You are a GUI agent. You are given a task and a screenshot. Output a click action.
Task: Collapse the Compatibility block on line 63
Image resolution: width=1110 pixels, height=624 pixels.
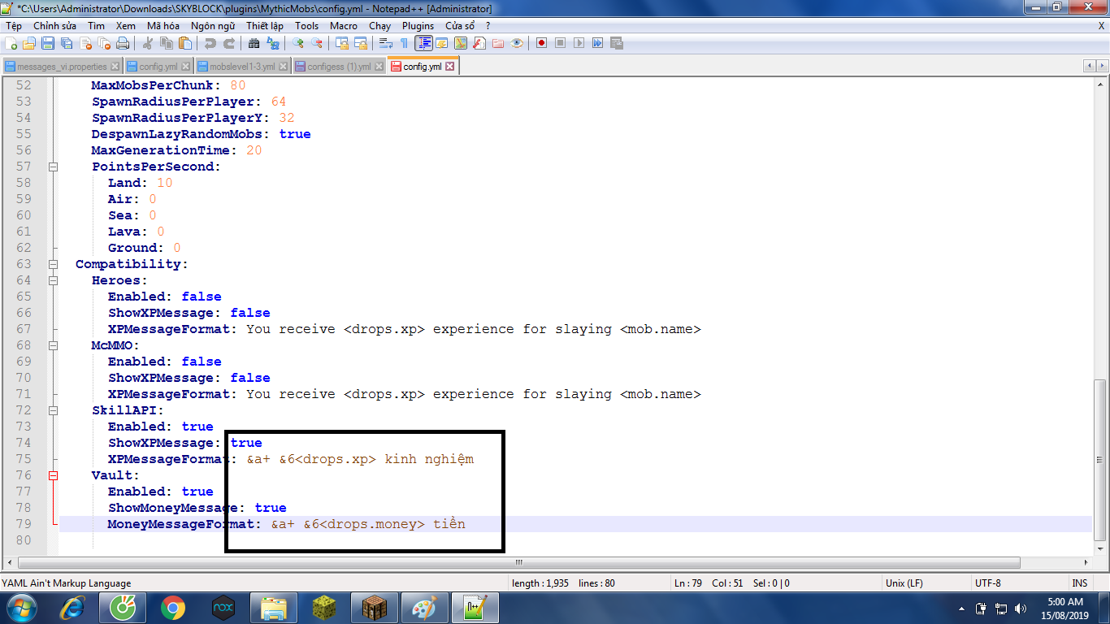click(54, 264)
